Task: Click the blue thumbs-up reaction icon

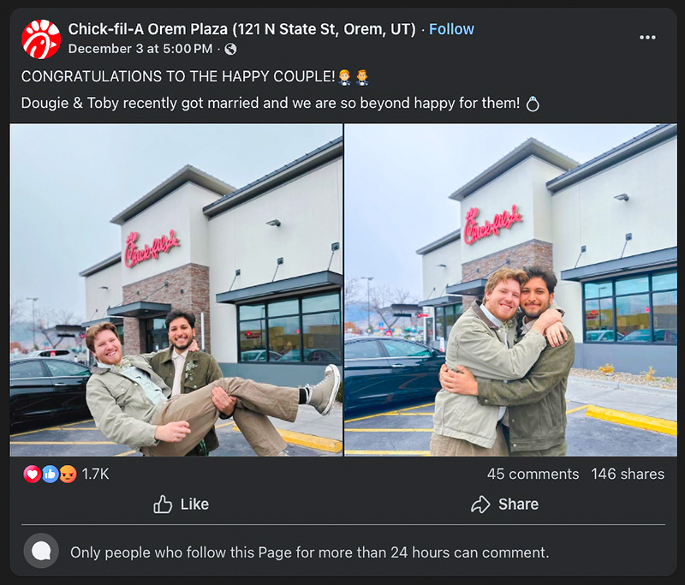Action: click(x=50, y=474)
